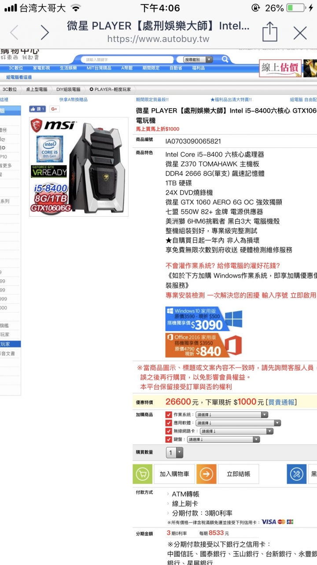This screenshot has width=317, height=565.
Task: Click the Google+ share icon
Action: 54,109
